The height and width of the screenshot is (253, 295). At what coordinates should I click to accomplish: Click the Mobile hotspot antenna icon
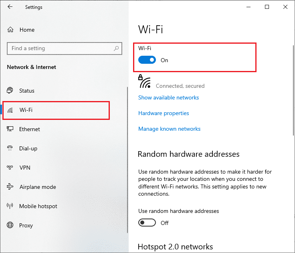[x=10, y=206]
